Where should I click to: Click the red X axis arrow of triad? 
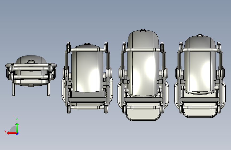coord(12,133)
